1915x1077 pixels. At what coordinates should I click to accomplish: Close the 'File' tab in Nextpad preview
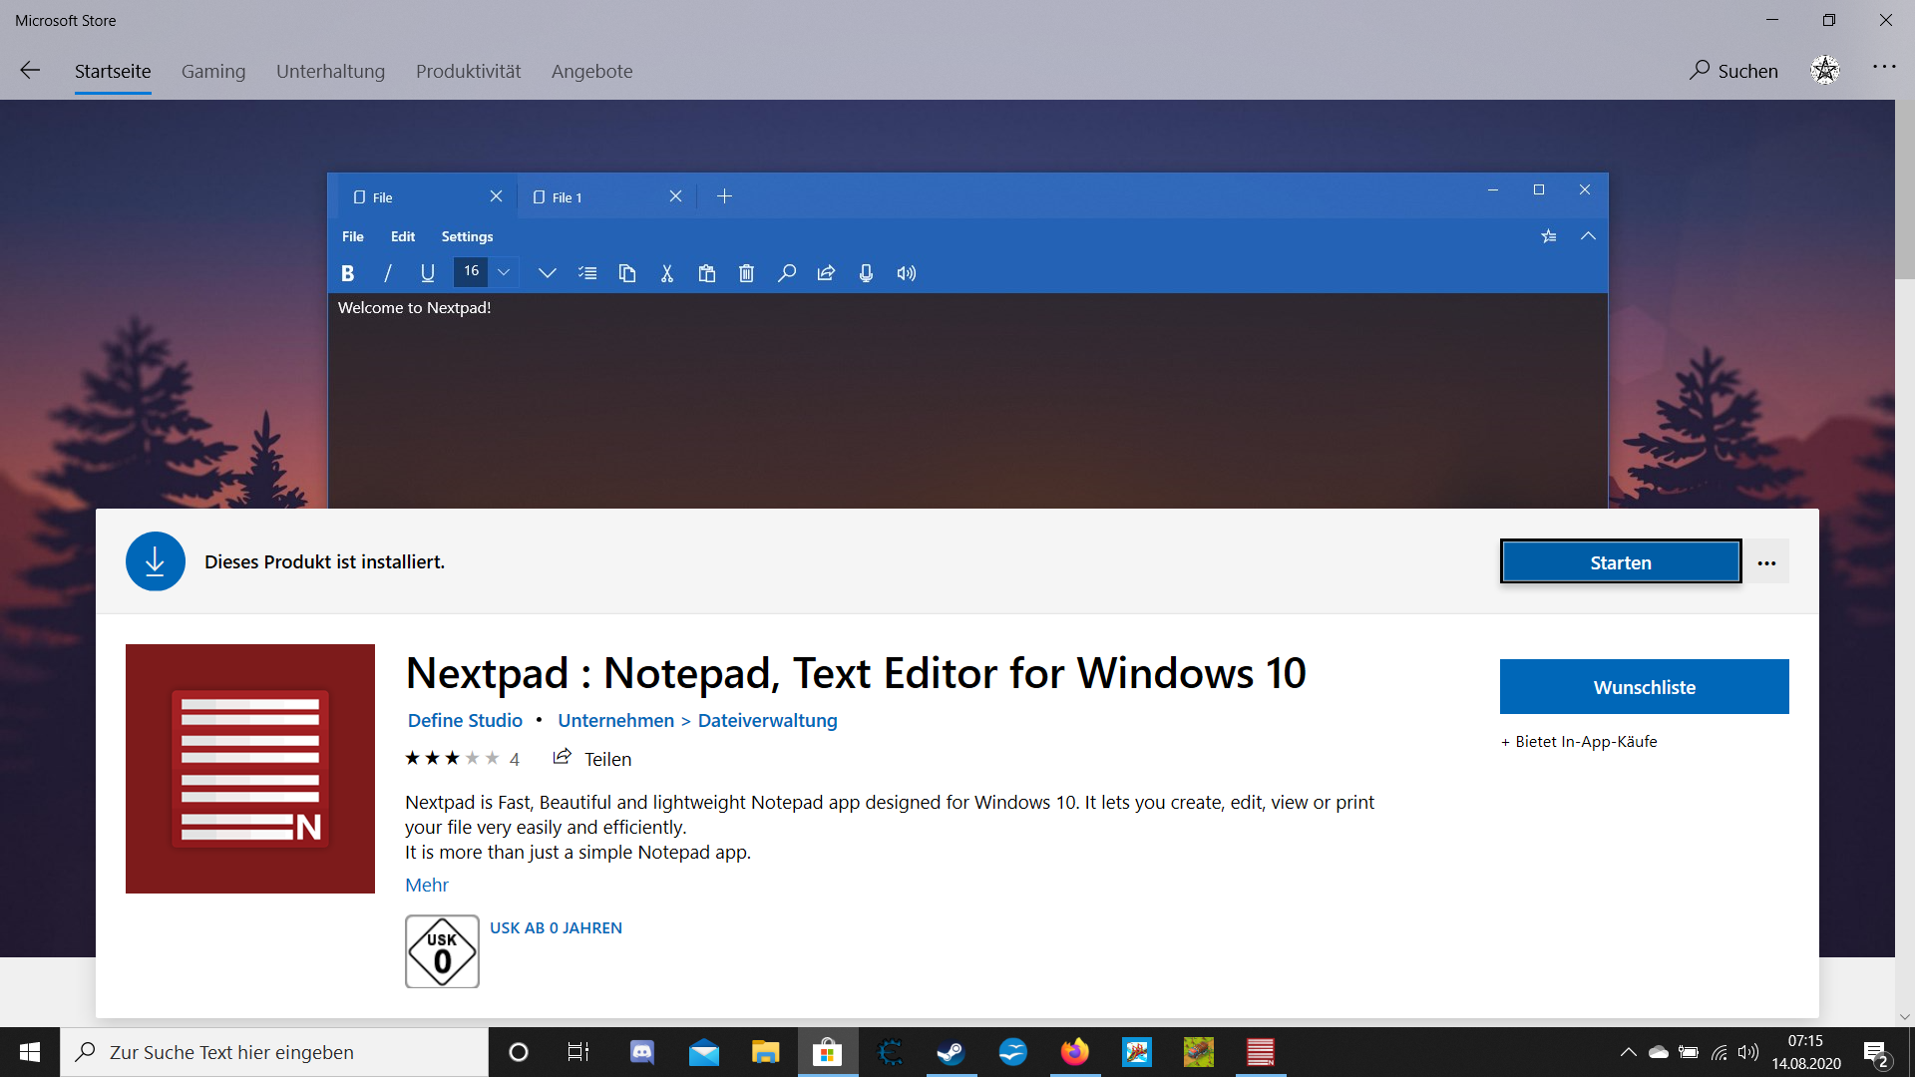496,196
